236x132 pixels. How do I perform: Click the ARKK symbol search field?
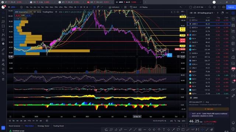coord(13,7)
